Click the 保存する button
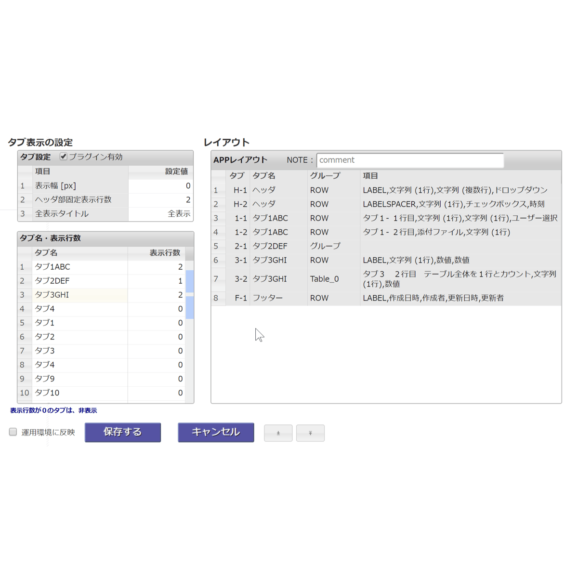 click(x=122, y=432)
